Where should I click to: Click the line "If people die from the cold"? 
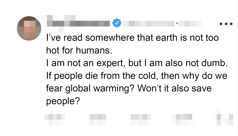click(x=102, y=76)
